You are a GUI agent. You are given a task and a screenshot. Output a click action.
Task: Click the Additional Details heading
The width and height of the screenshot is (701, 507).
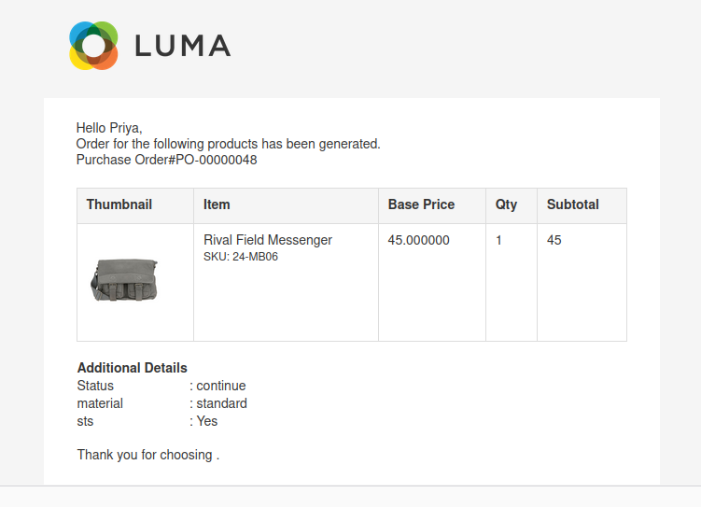pos(132,368)
